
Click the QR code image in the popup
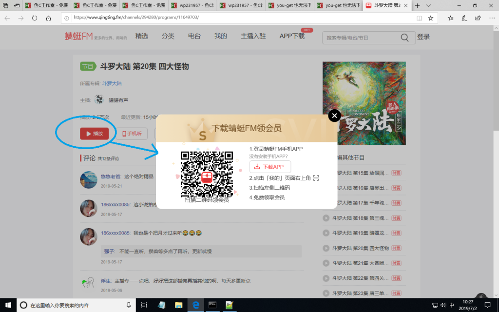point(207,174)
